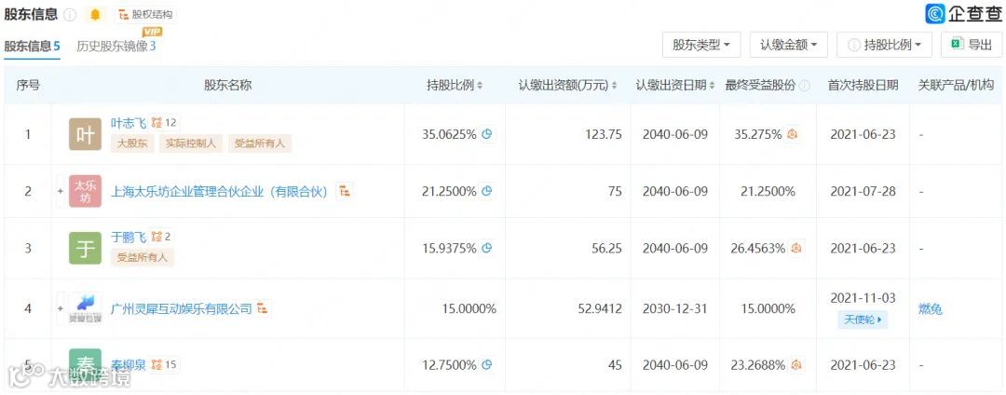Sort by 认缴出资额(万元) column header

(x=568, y=86)
